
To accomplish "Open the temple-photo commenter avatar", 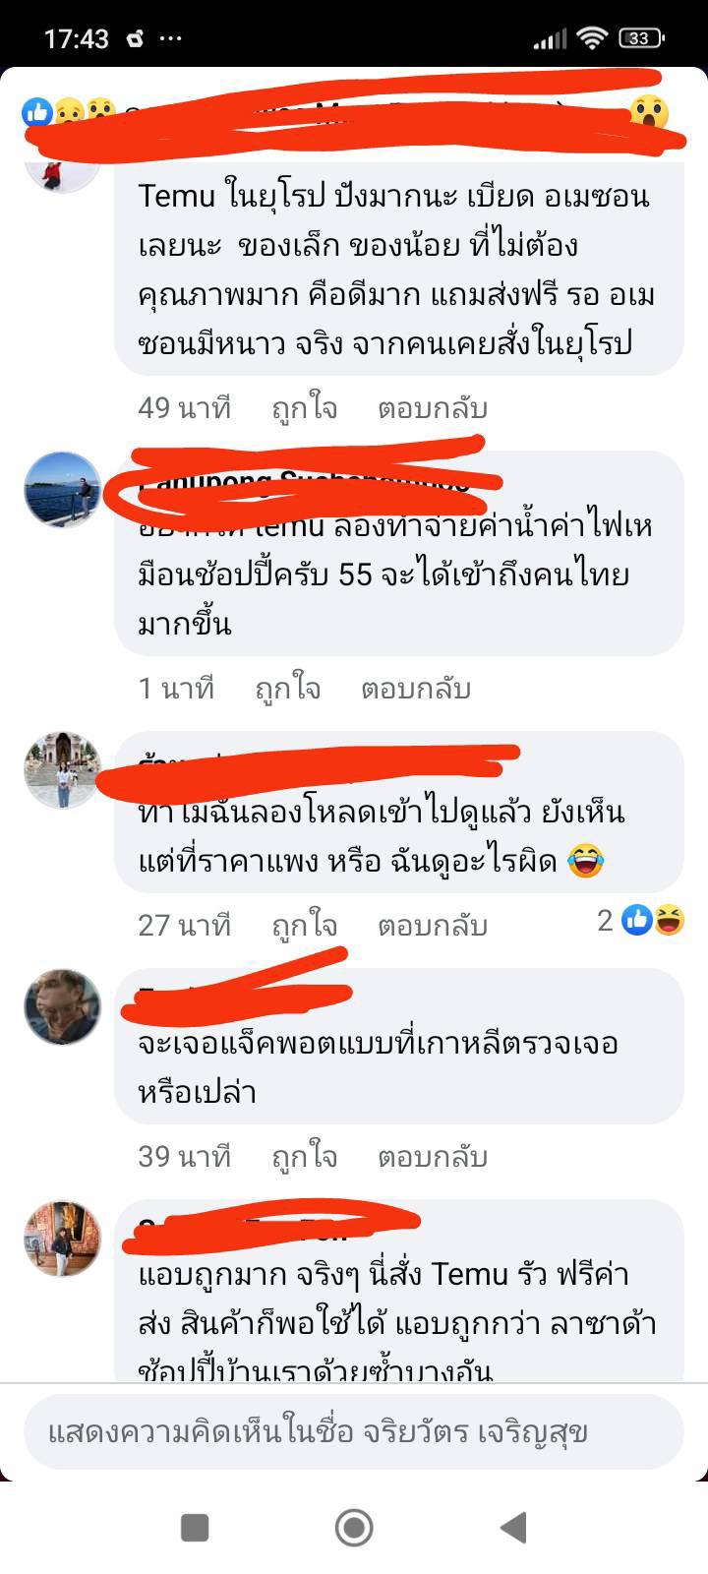I will pos(63,770).
